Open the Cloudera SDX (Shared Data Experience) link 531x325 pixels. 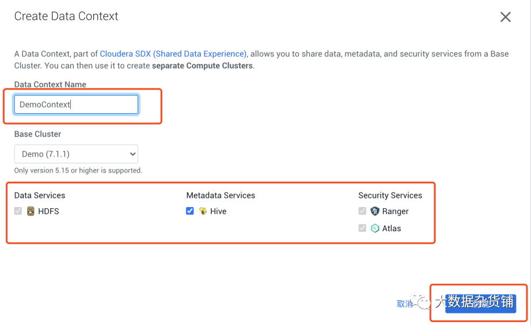click(x=173, y=53)
